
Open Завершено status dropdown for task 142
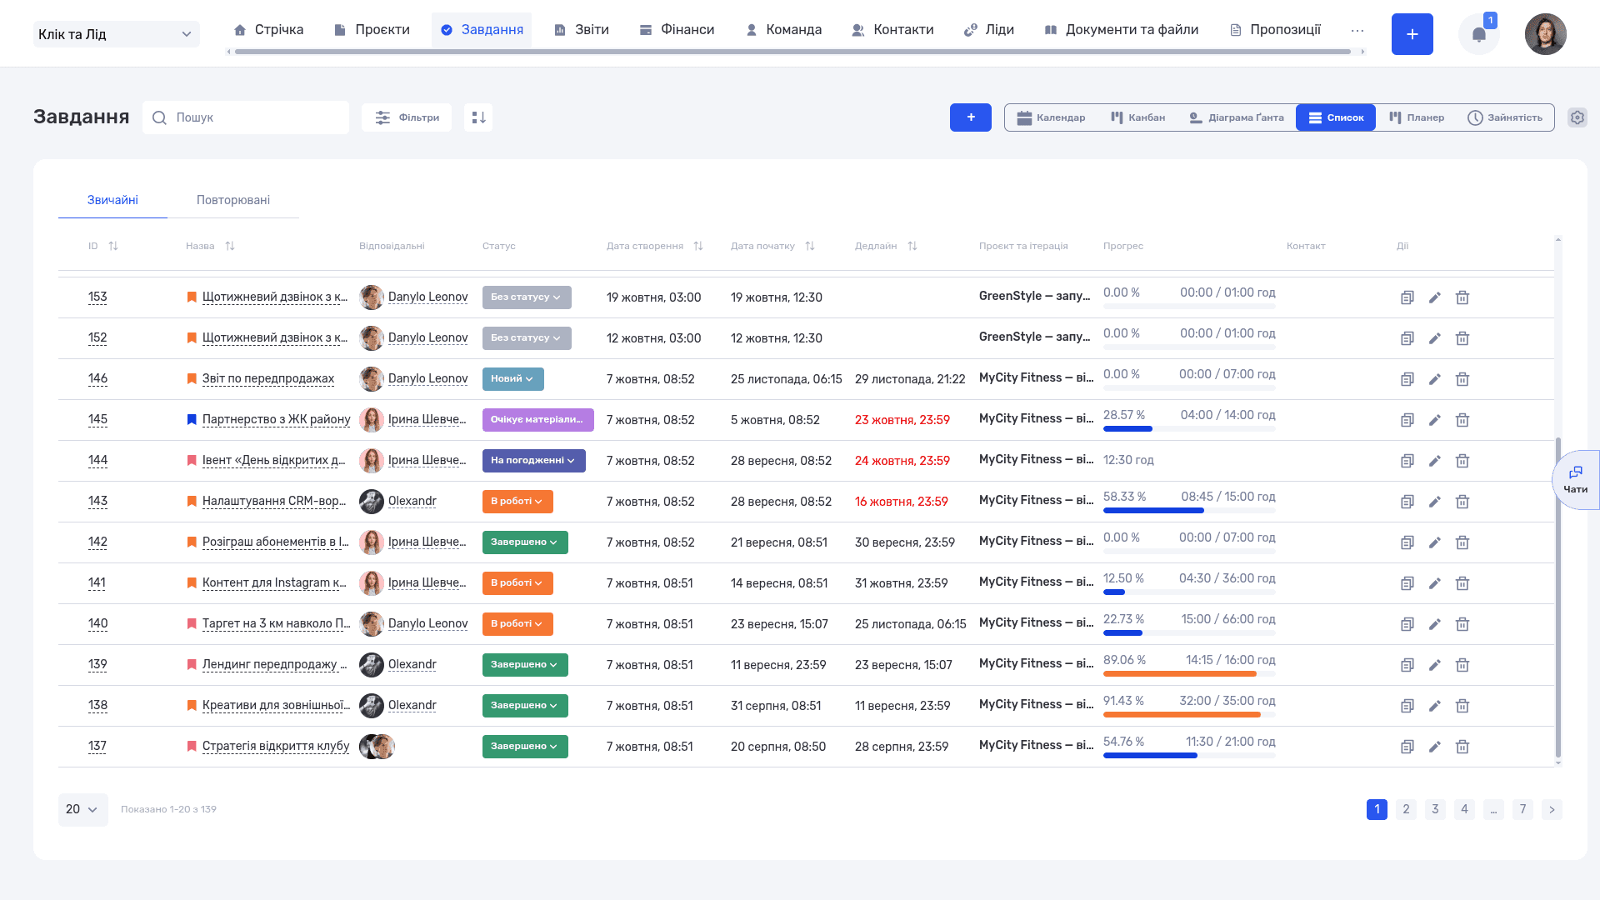click(525, 542)
